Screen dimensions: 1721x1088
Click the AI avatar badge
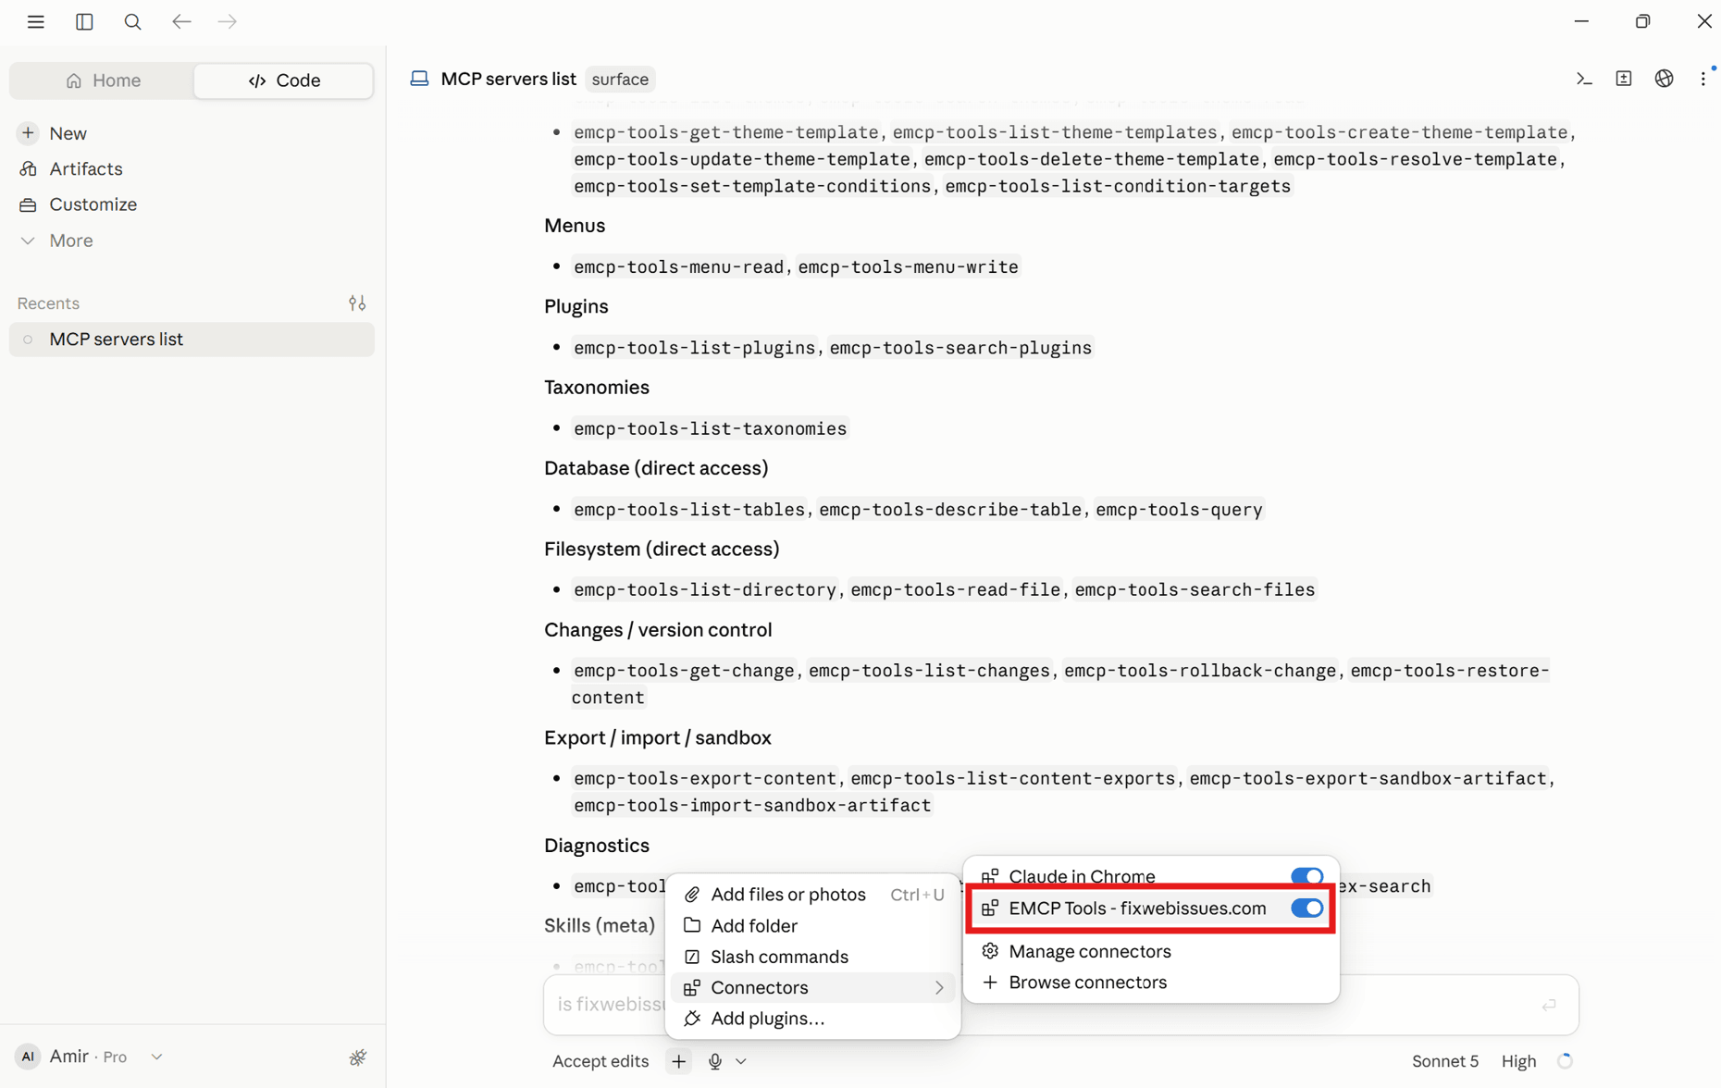[29, 1056]
